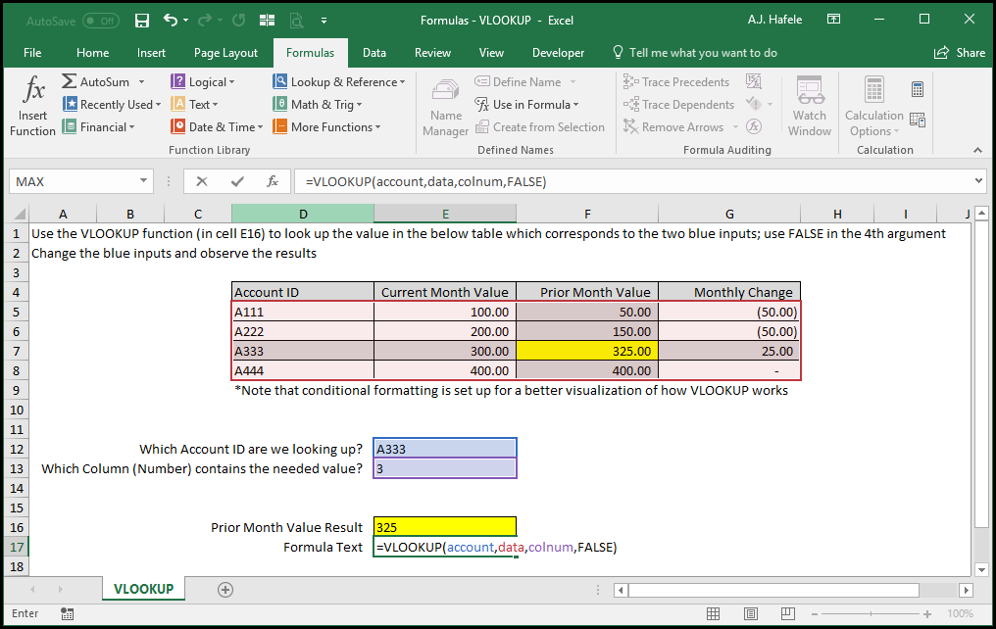
Task: Open the Customize Quick Access Toolbar dropdown
Action: [324, 21]
